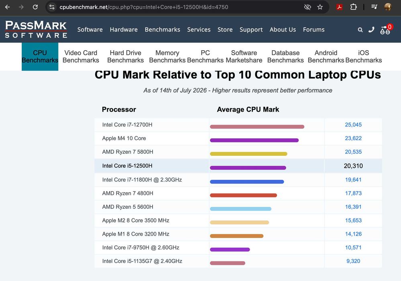Click the Apple M4 10 Core score bar

point(254,140)
